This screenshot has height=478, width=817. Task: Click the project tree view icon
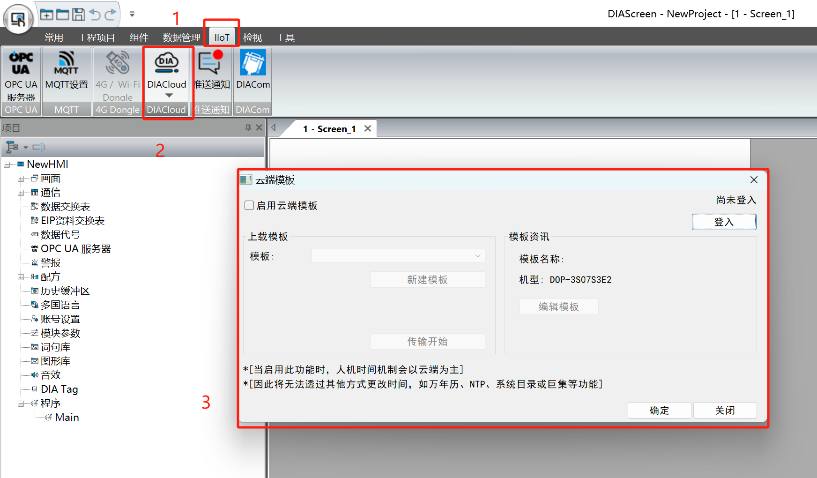click(x=12, y=147)
